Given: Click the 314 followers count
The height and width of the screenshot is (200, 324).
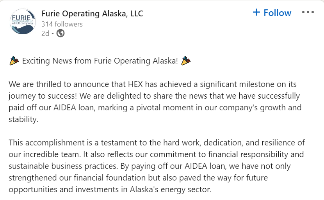Looking at the screenshot, I should [x=62, y=24].
